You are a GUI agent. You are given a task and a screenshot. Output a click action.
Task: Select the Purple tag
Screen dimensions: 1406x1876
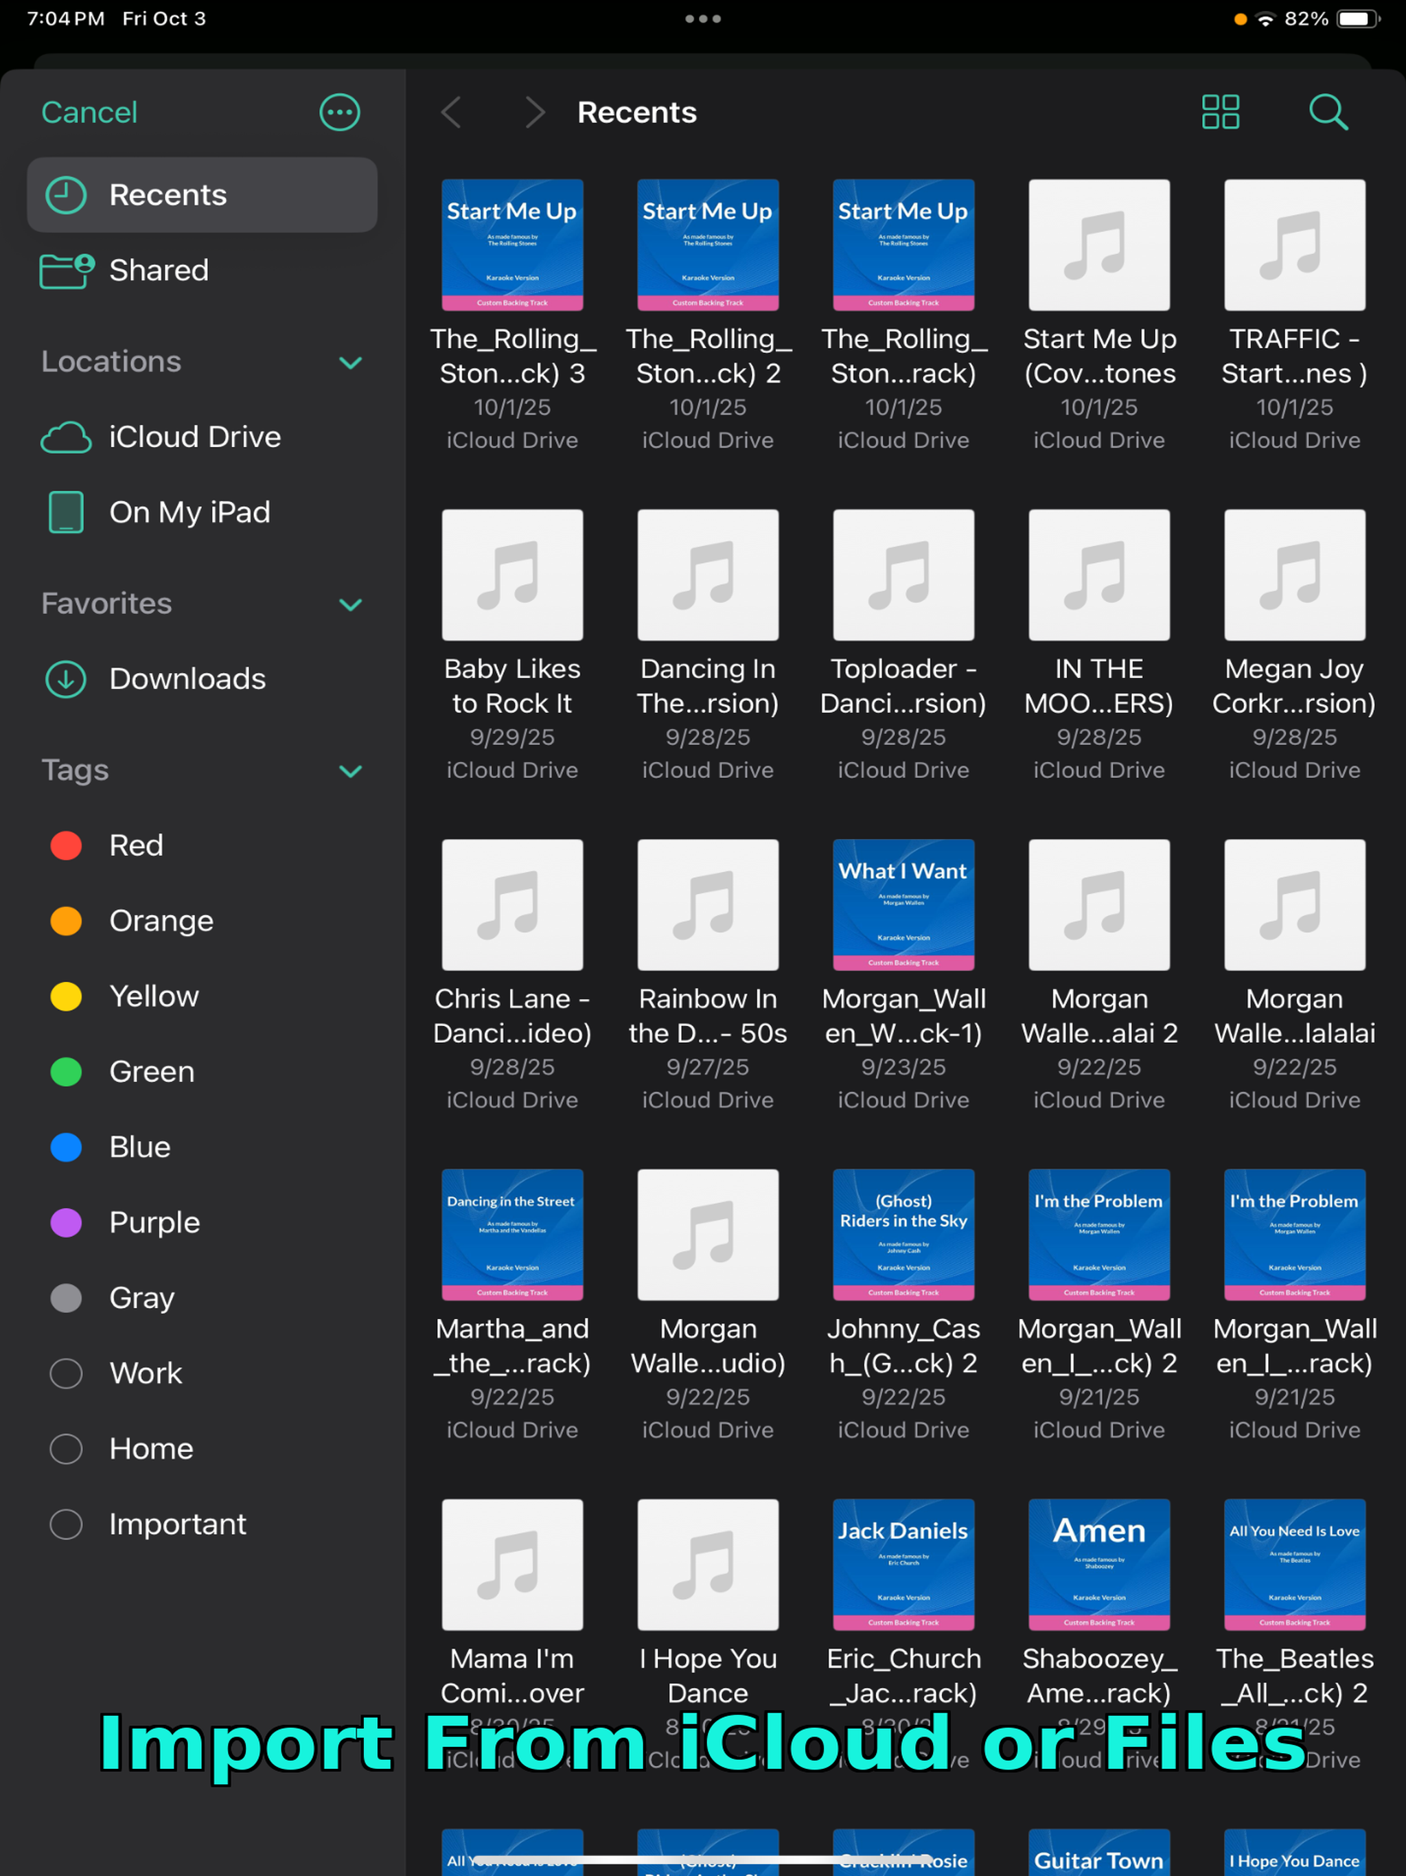[x=202, y=1223]
